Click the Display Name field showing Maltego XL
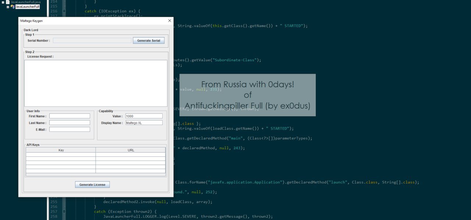The height and width of the screenshot is (220, 471). [144, 123]
